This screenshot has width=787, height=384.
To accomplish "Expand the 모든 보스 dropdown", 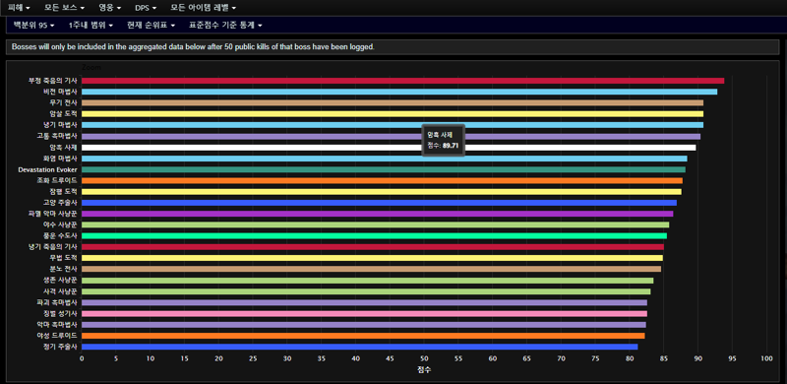I will 64,8.
